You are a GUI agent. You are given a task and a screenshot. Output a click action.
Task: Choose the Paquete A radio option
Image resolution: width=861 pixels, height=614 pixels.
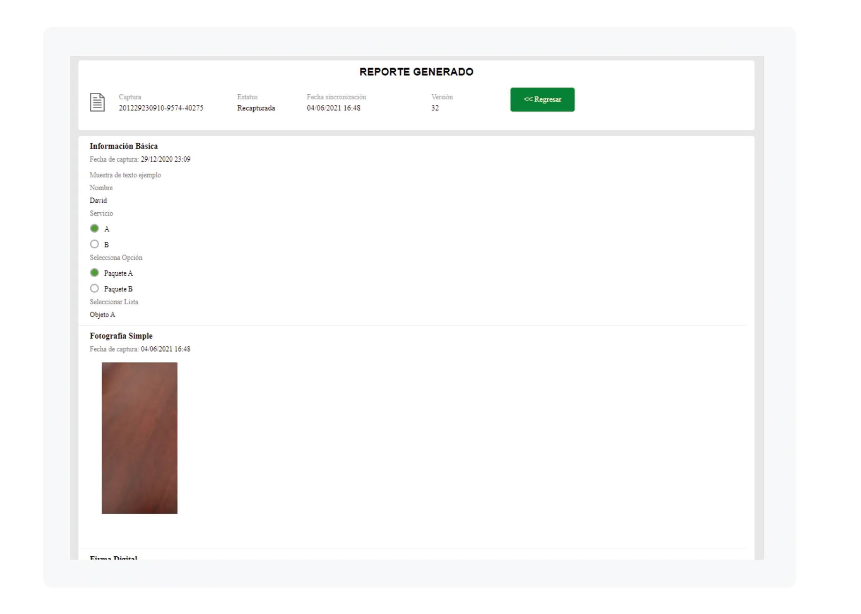click(x=94, y=273)
